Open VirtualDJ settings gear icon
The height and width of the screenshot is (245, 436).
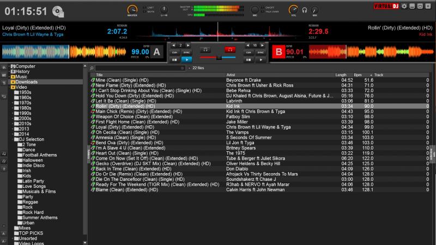pos(404,6)
